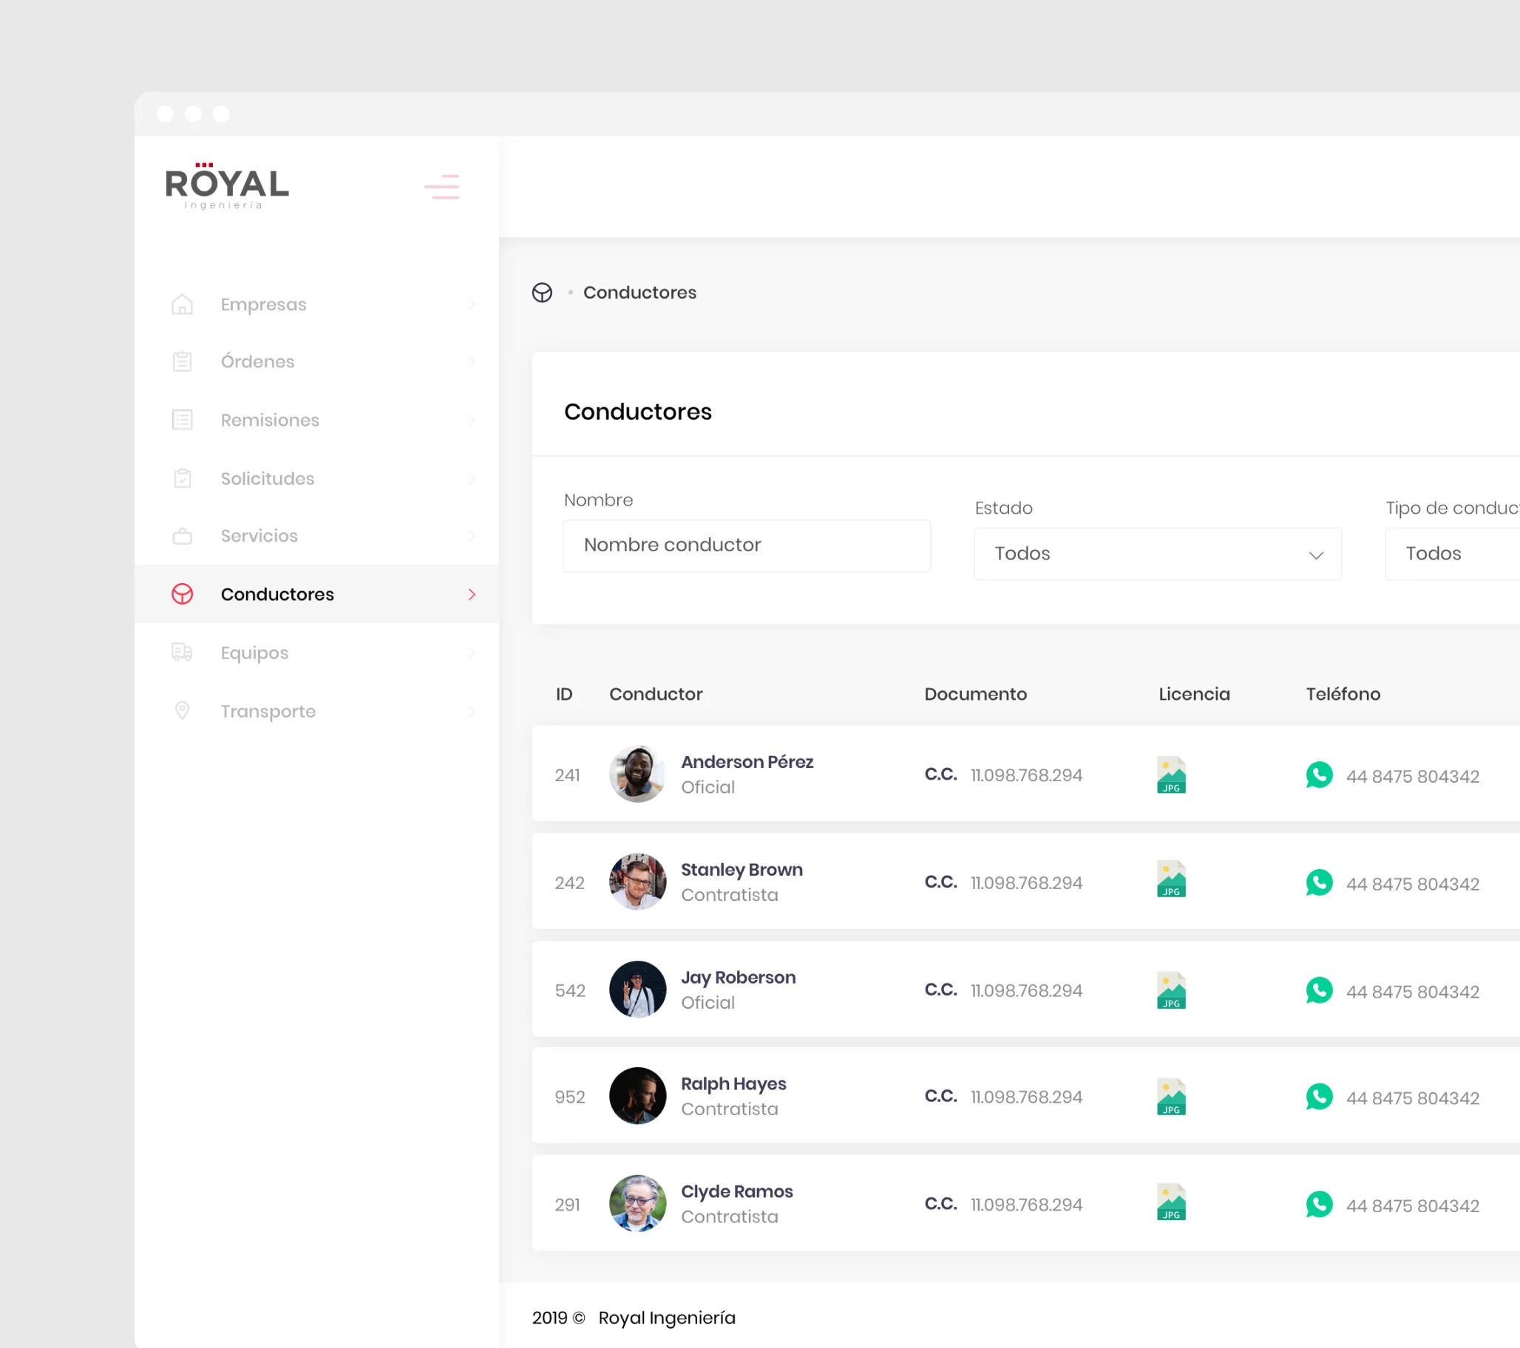Expand the Órdenes menu chevron
The height and width of the screenshot is (1348, 1520).
[472, 362]
